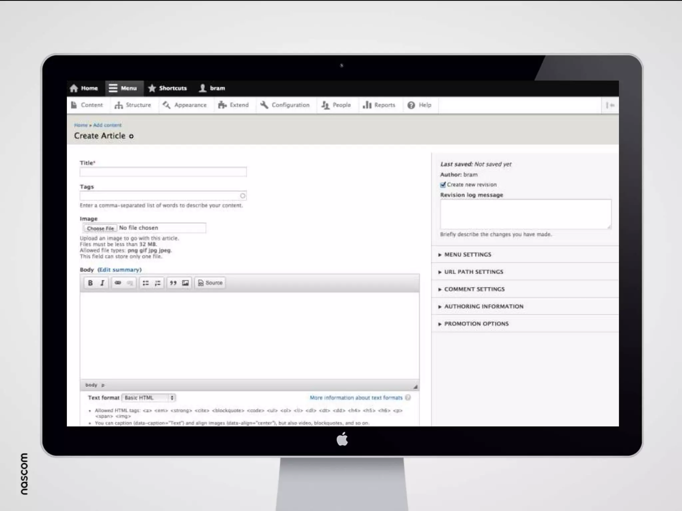Insert a numbered list in body editor
Image resolution: width=682 pixels, height=511 pixels.
coord(158,283)
